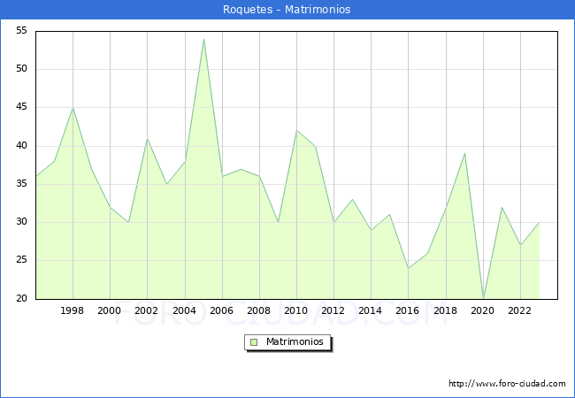575x398 pixels.
Task: Click the chart title 'Roquetes - Matrimonios'
Action: click(x=287, y=10)
